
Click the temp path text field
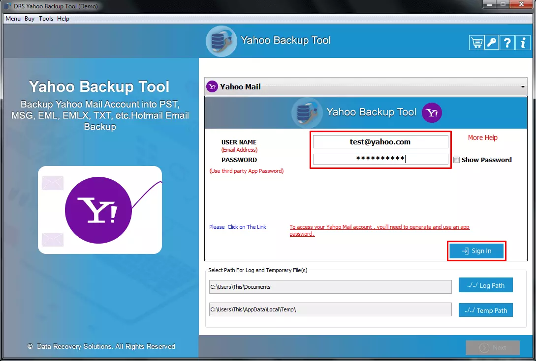[330, 309]
